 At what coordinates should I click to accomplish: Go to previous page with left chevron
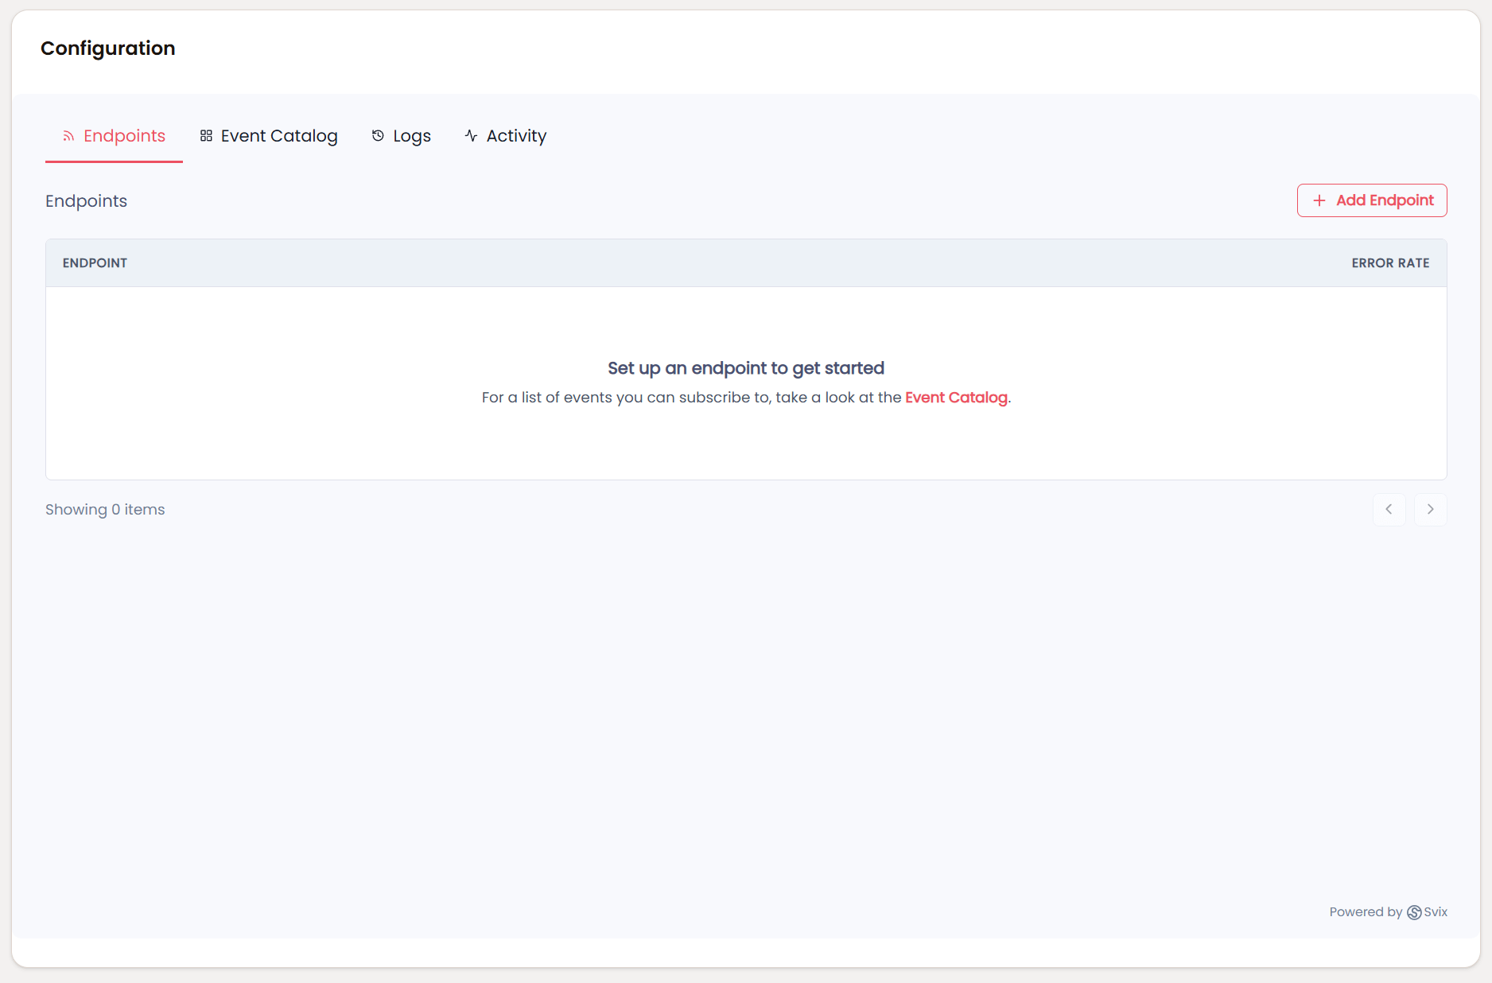click(1389, 509)
